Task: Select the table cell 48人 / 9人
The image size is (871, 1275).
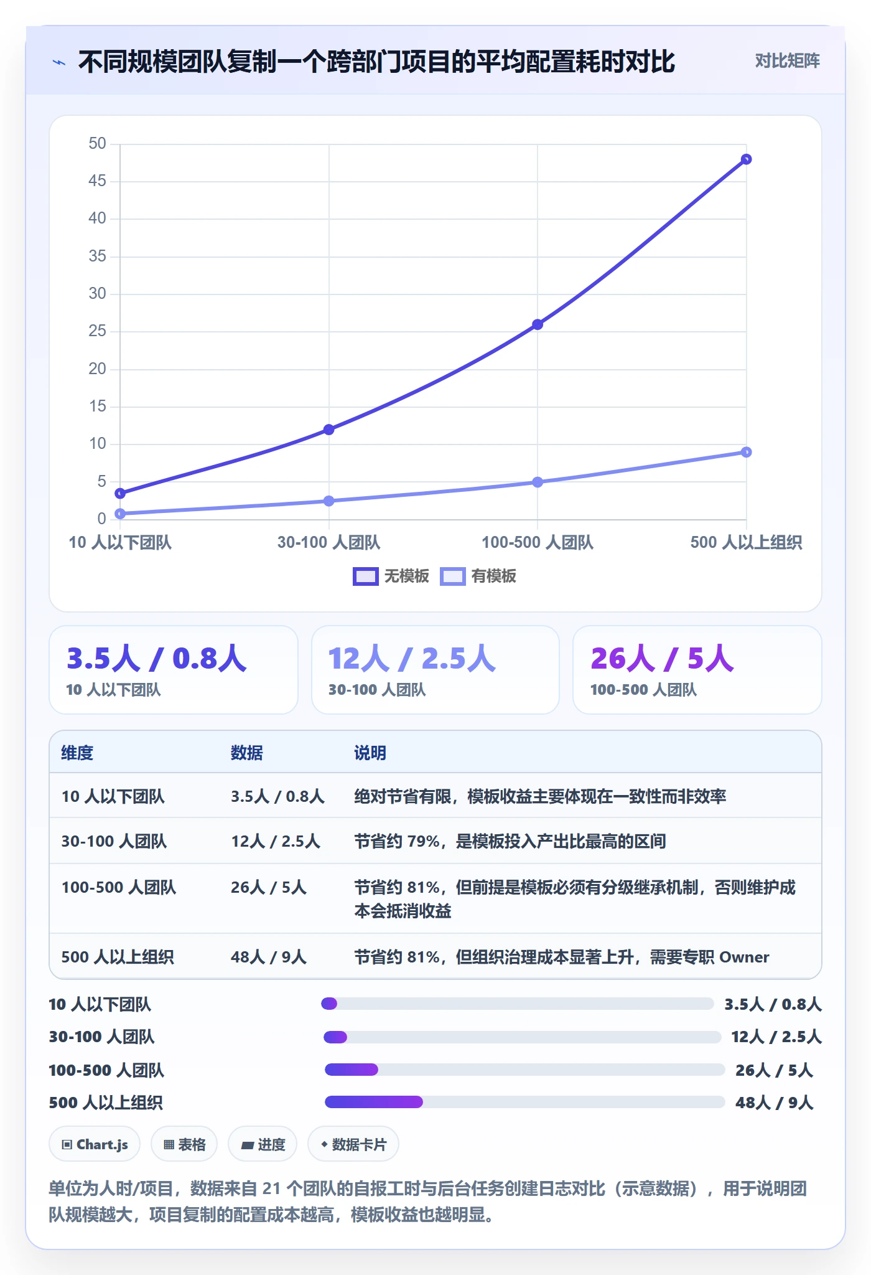Action: (269, 957)
